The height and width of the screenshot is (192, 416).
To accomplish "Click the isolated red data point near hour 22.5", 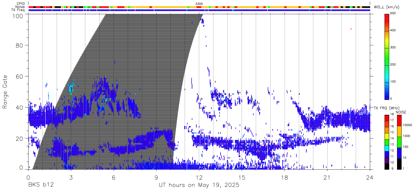I will (x=351, y=29).
